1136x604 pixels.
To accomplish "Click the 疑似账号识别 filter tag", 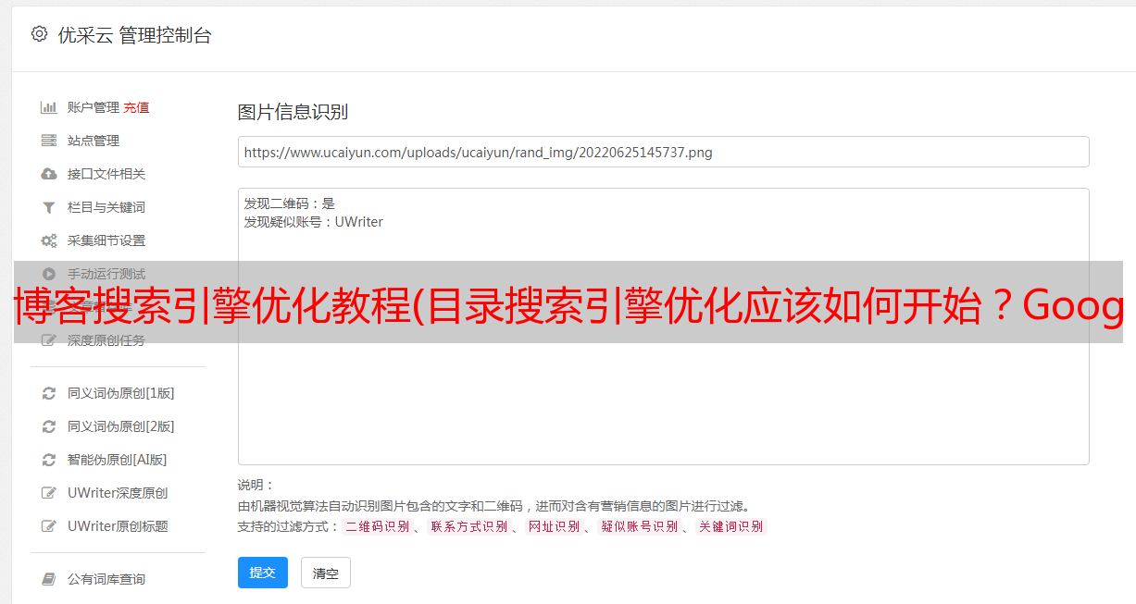I will point(639,526).
